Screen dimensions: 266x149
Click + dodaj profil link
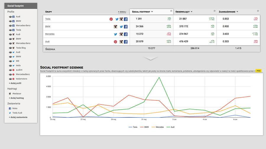[x=15, y=83]
